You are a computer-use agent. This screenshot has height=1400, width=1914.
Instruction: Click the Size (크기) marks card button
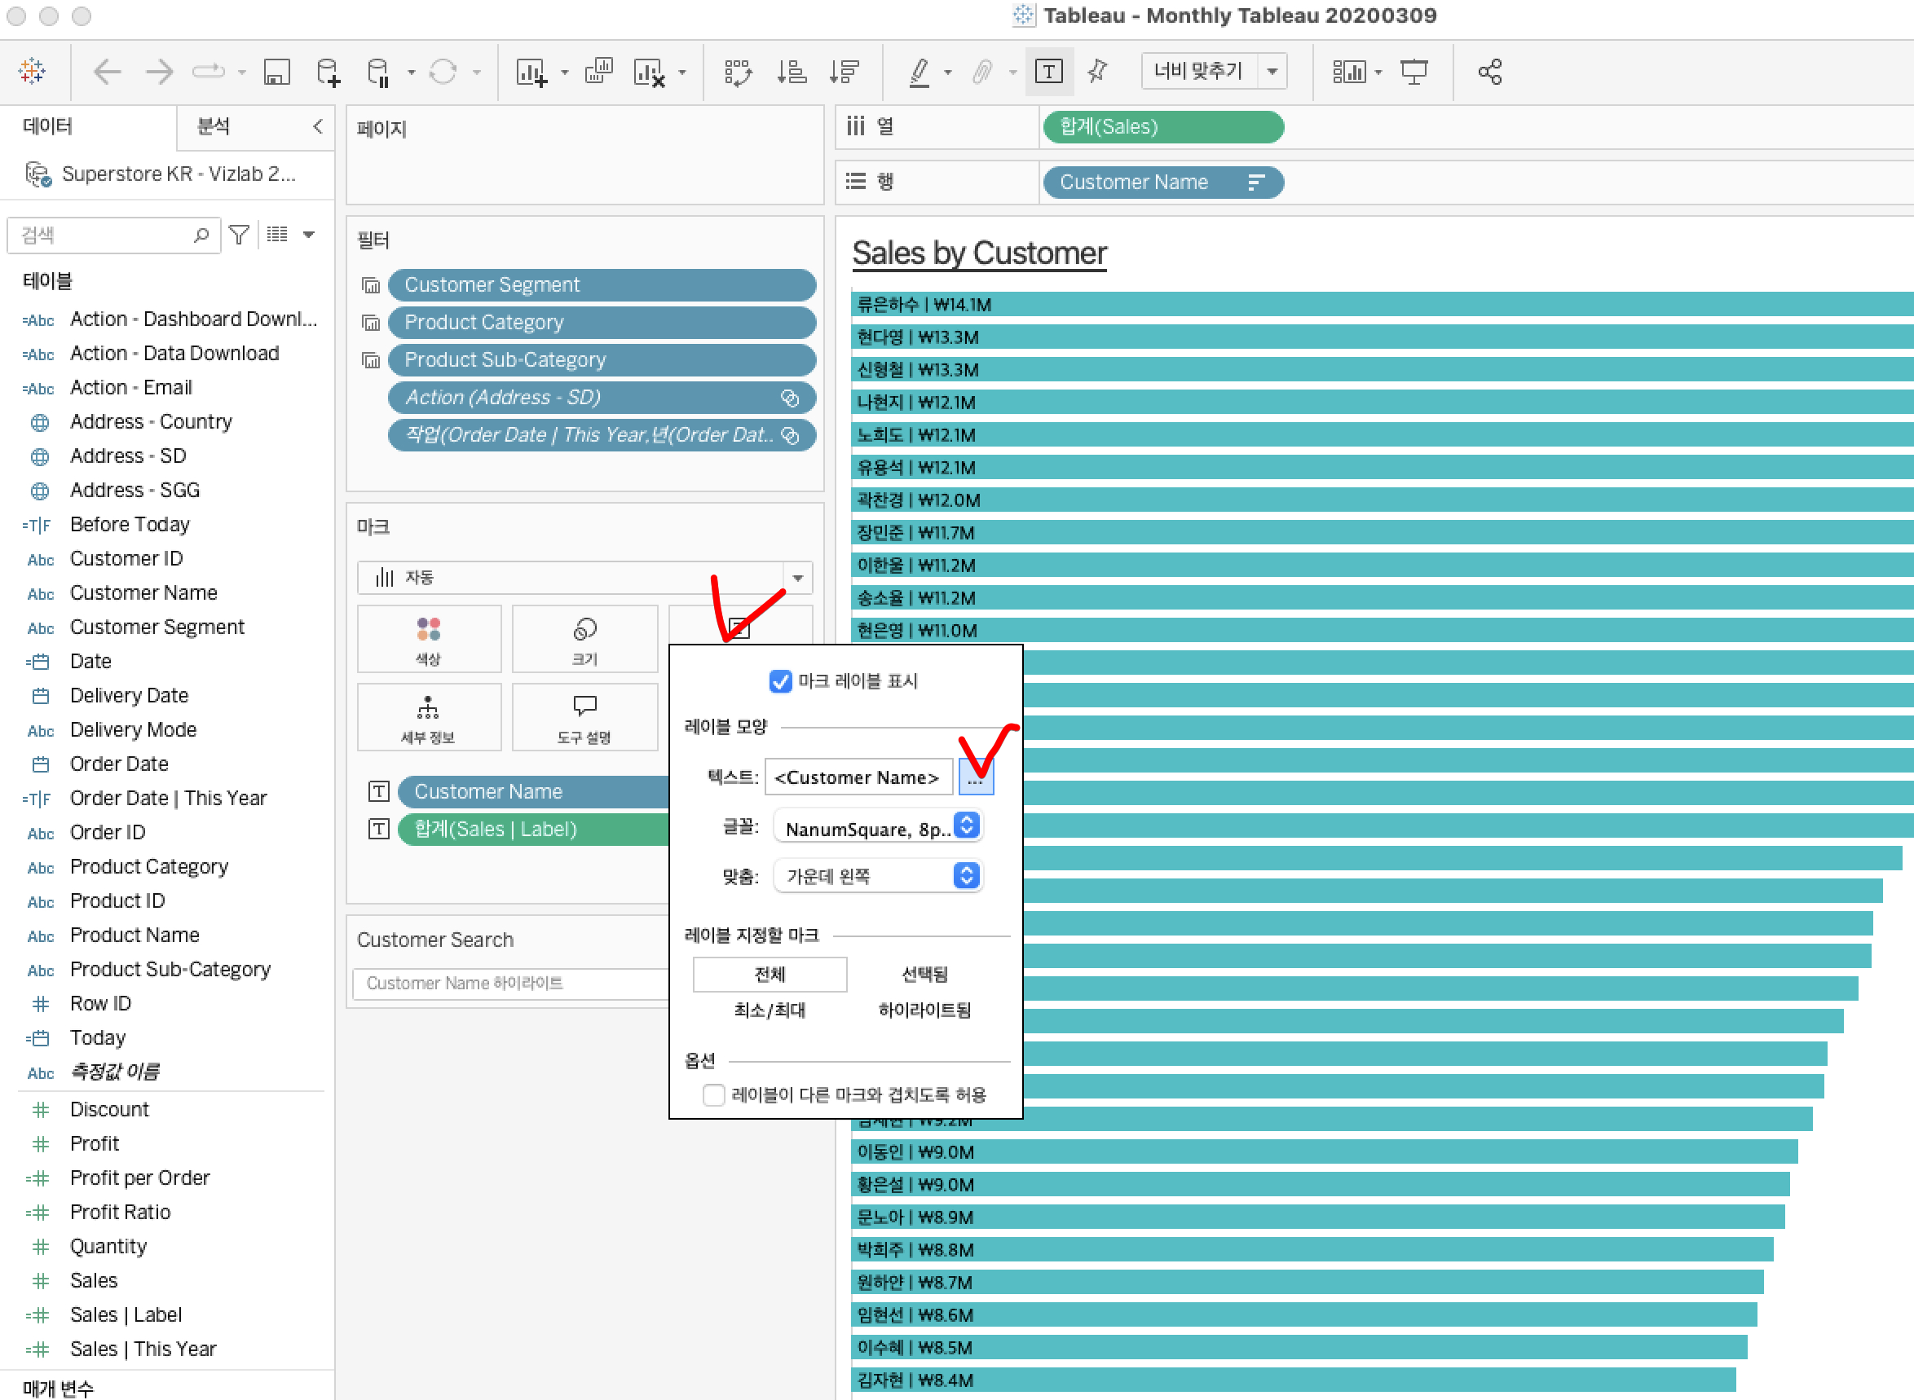tap(585, 639)
